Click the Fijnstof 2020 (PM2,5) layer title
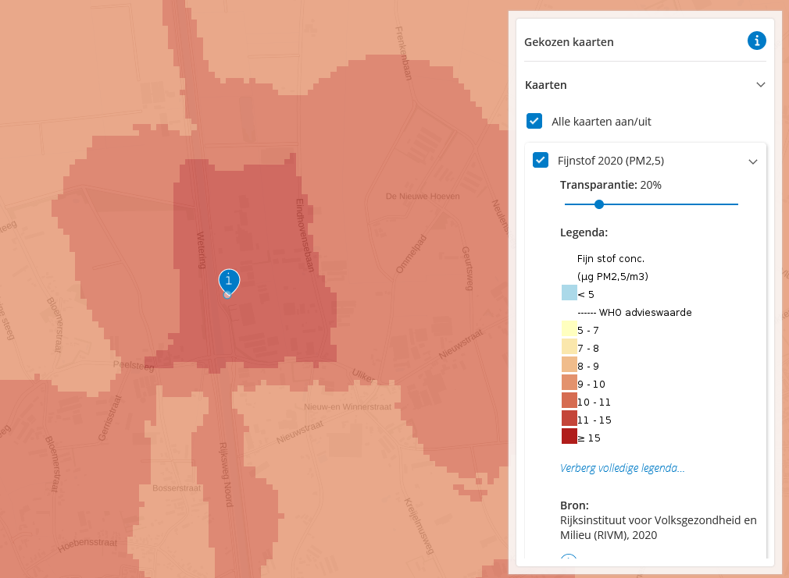Screen dimensions: 789x578 pos(611,161)
